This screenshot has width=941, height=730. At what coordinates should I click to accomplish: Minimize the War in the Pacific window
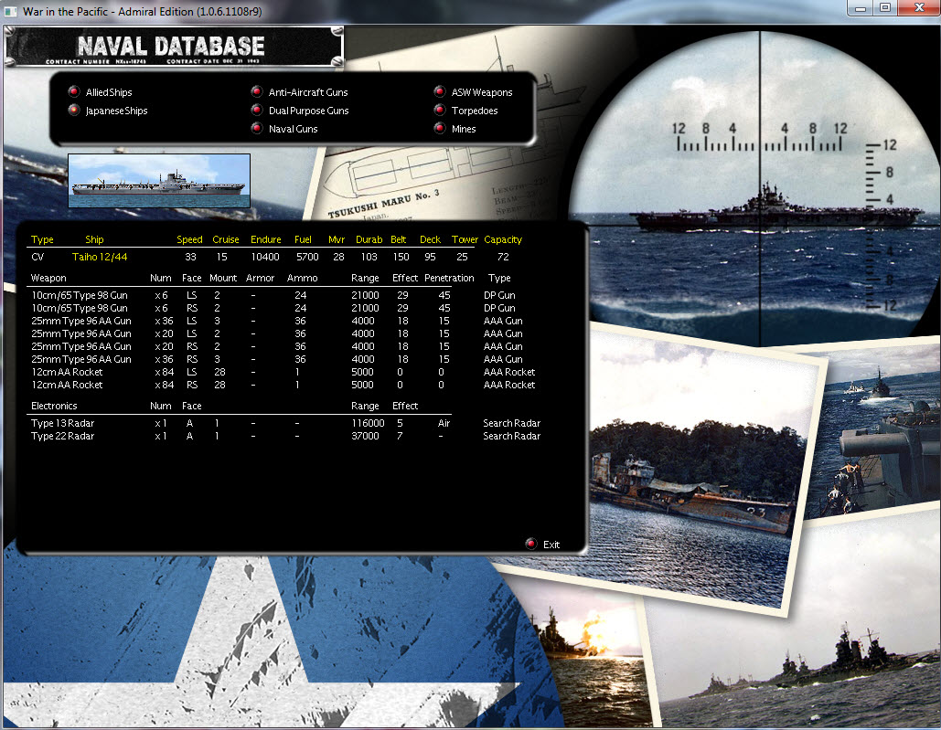861,8
